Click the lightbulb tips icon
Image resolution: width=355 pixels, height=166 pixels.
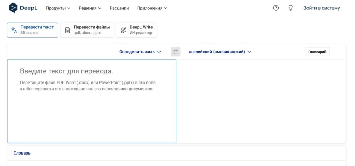(x=291, y=8)
